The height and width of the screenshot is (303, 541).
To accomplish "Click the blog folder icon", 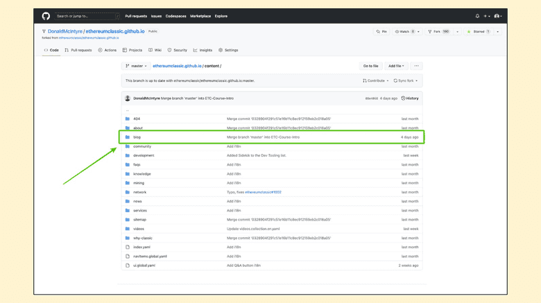I will [128, 137].
